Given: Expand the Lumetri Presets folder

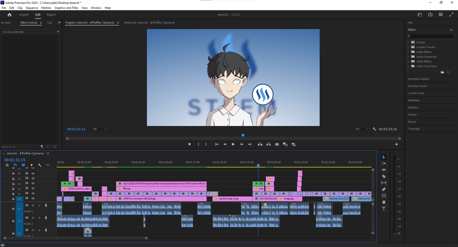Looking at the screenshot, I should (408, 47).
